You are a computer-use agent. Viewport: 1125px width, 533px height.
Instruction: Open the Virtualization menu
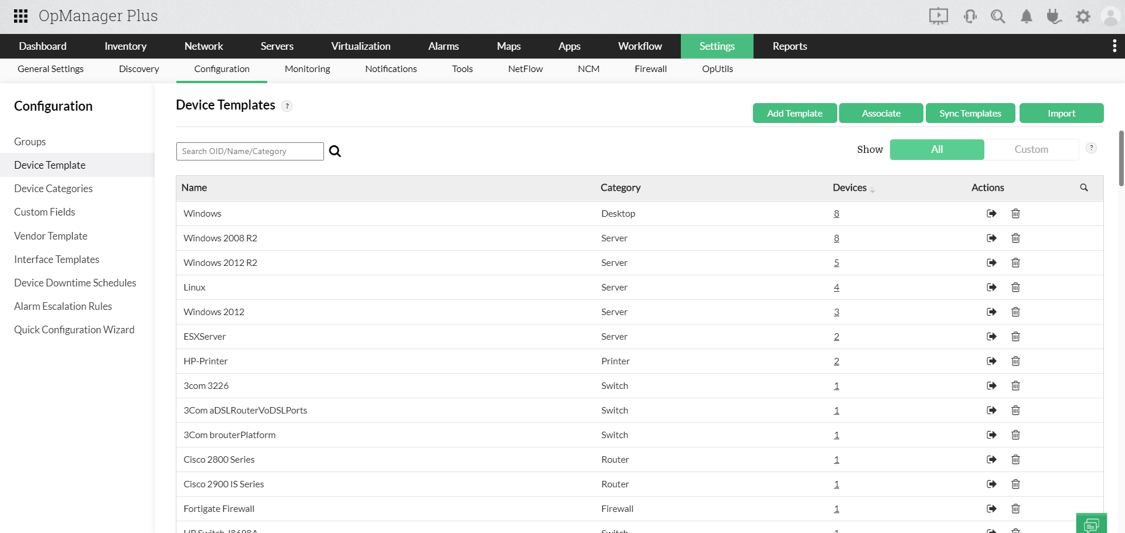pyautogui.click(x=361, y=46)
